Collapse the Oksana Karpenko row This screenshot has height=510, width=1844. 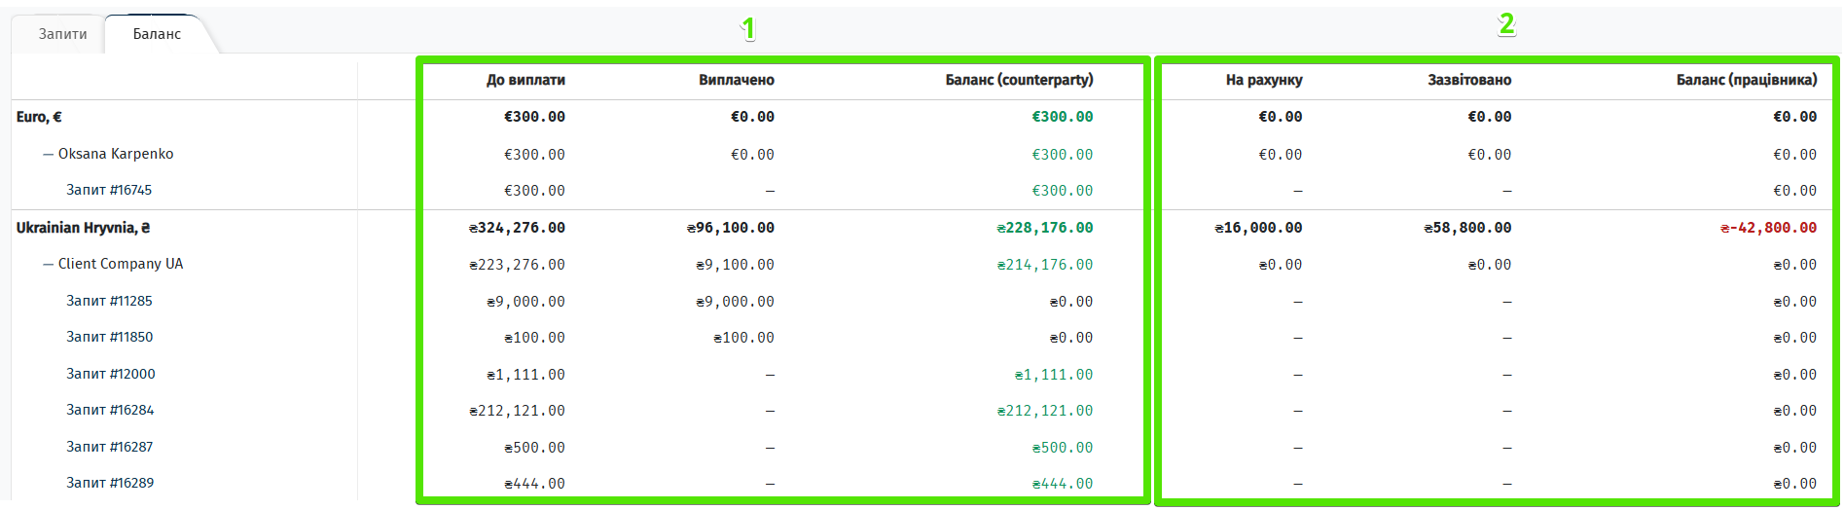coord(48,154)
